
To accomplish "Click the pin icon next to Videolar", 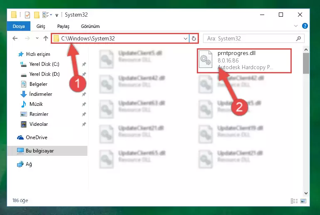I will point(84,124).
